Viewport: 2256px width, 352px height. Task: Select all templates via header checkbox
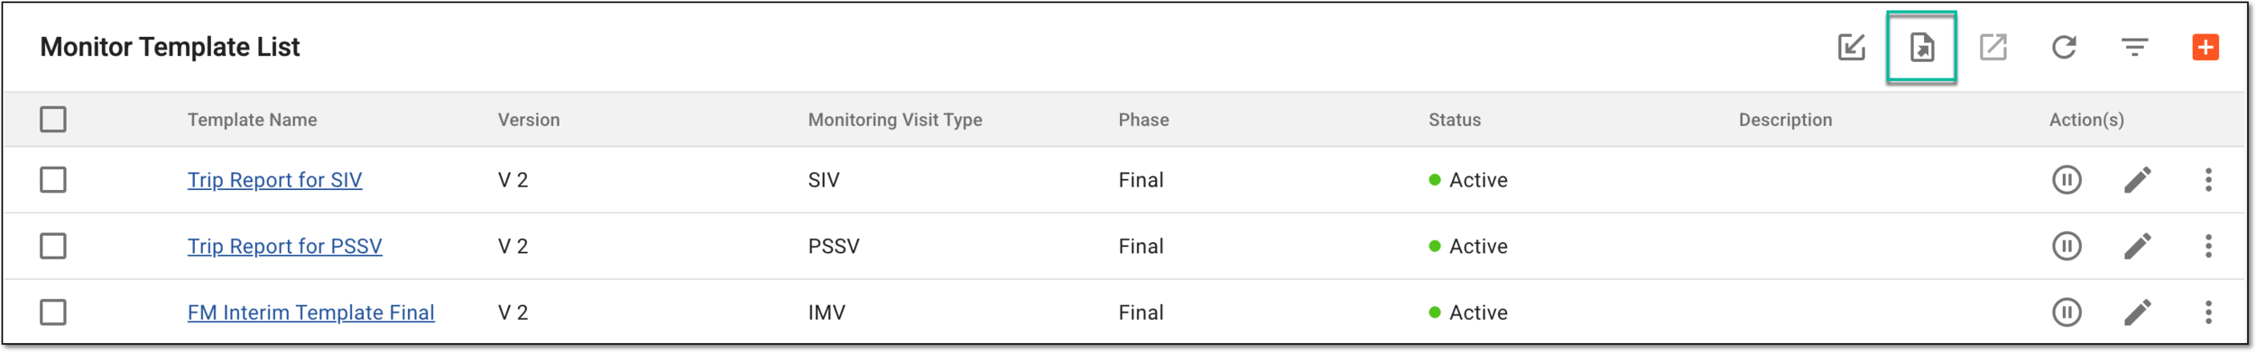53,119
